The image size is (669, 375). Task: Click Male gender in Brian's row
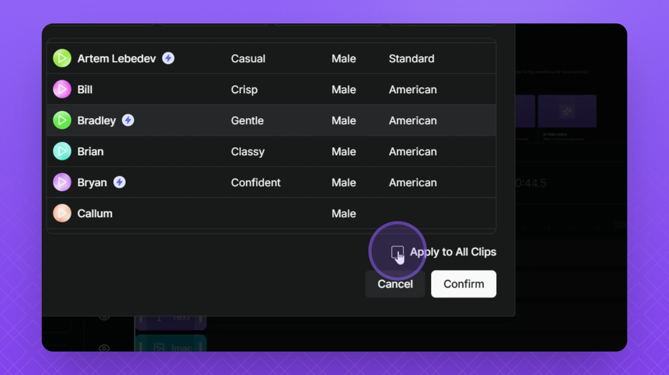[x=344, y=152]
